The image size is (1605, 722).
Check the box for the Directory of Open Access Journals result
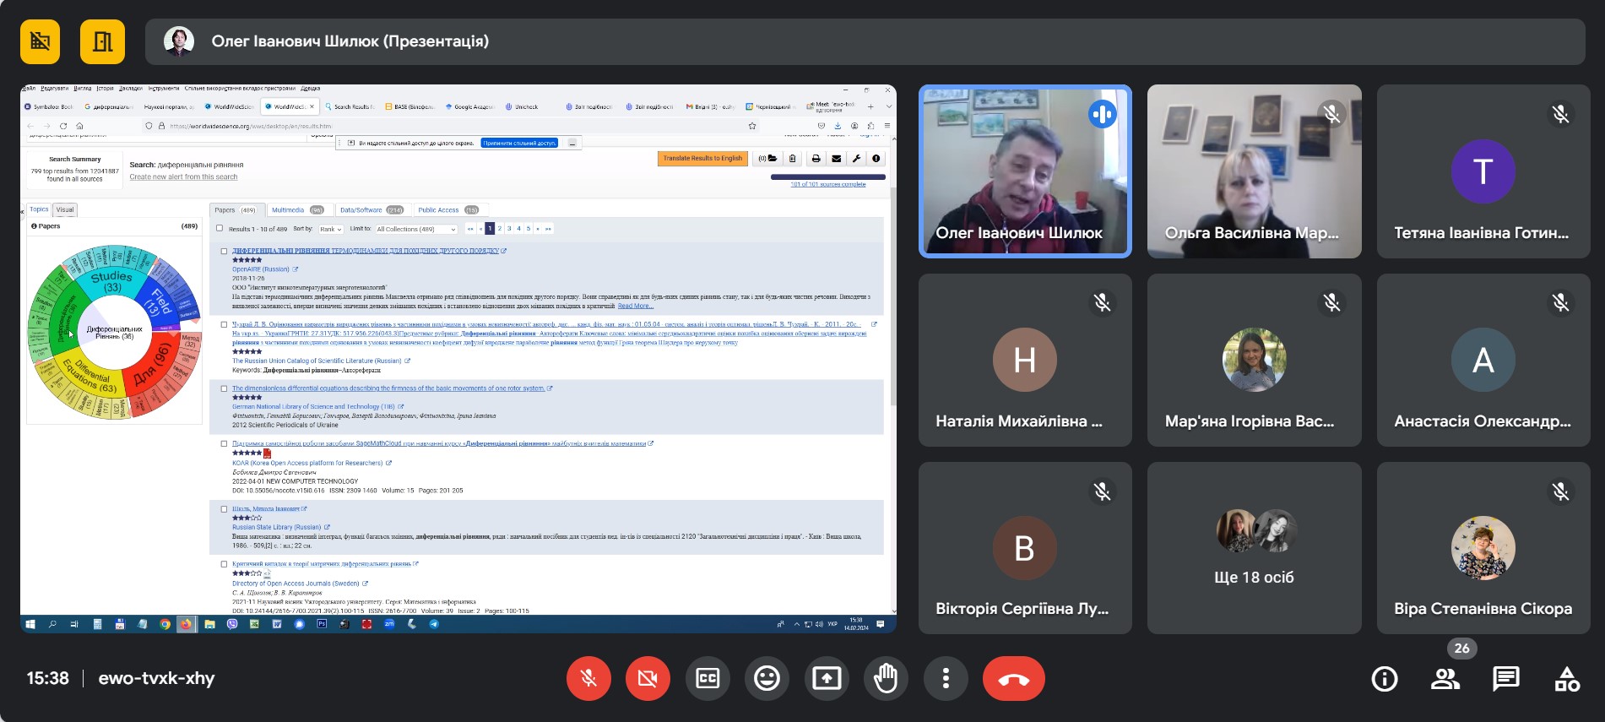pyautogui.click(x=224, y=564)
